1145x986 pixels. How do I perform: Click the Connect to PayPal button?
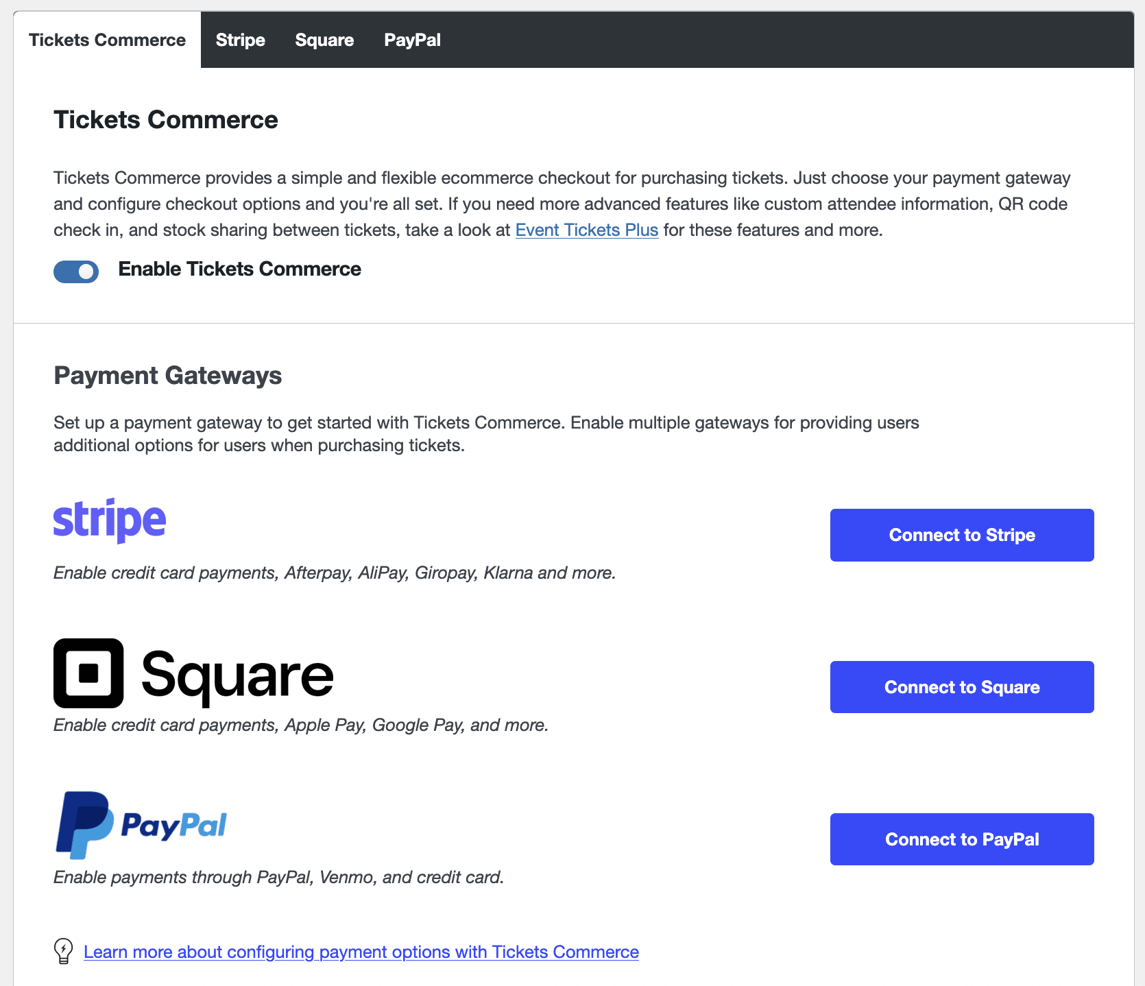pos(962,839)
